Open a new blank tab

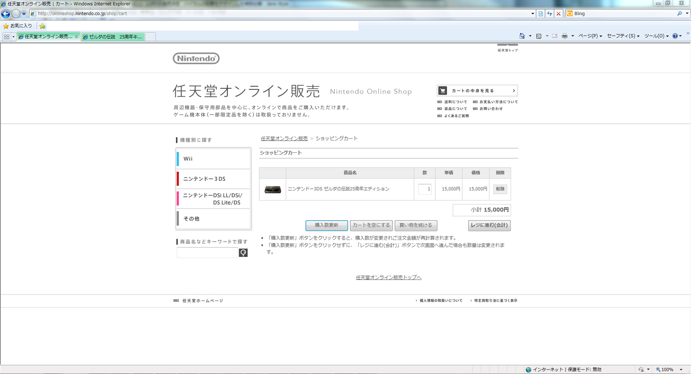point(150,37)
